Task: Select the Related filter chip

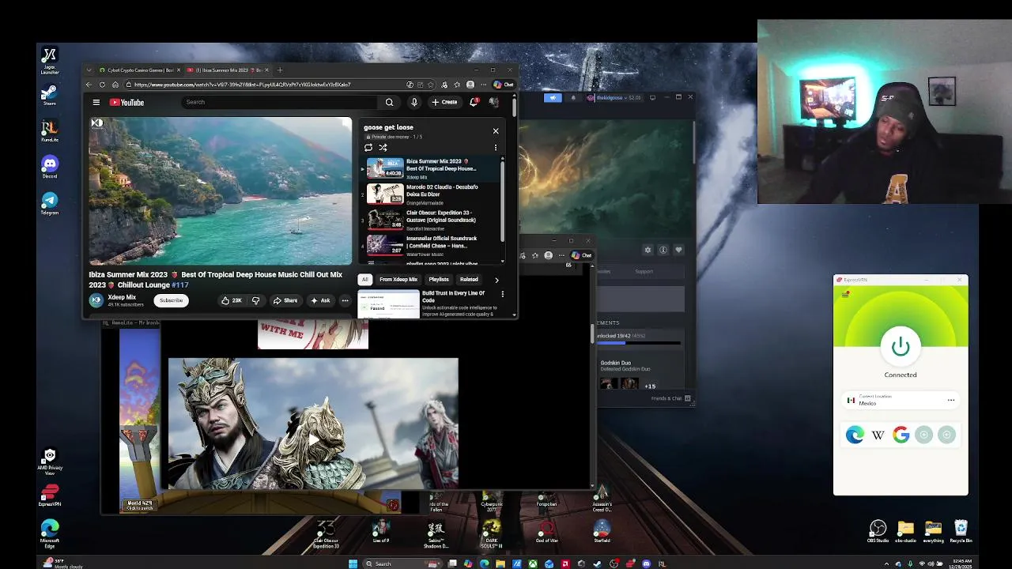Action: click(469, 280)
